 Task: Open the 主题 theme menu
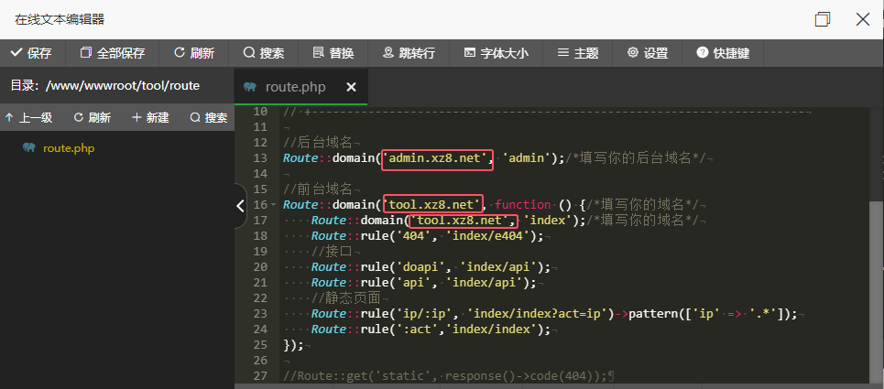click(x=578, y=53)
